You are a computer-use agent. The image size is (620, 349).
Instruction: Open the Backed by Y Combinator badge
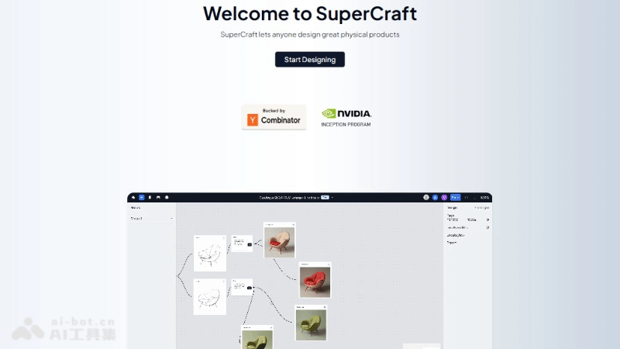274,117
